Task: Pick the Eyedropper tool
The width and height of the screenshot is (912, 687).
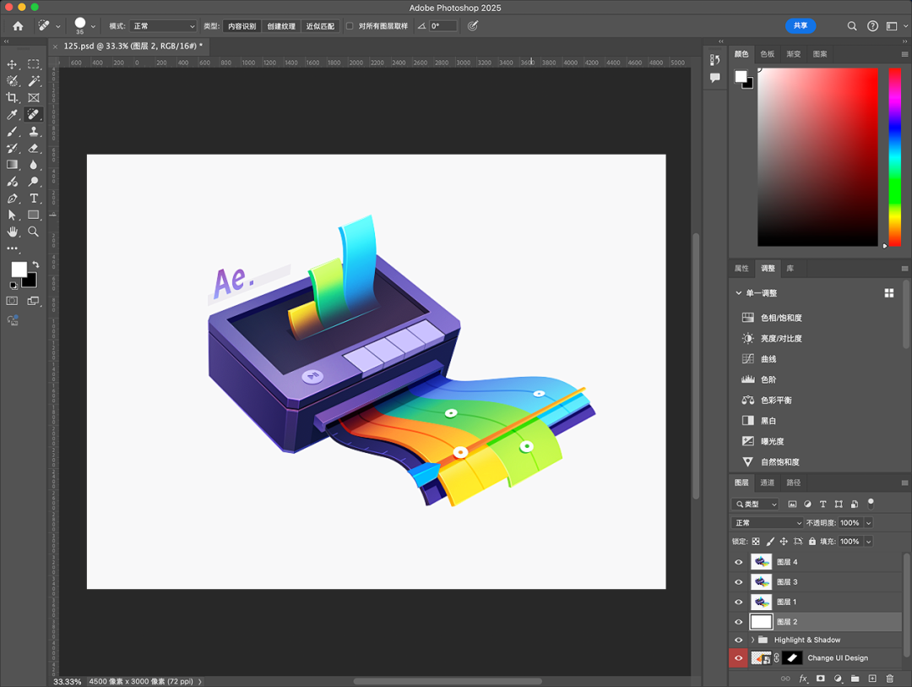Action: click(13, 115)
